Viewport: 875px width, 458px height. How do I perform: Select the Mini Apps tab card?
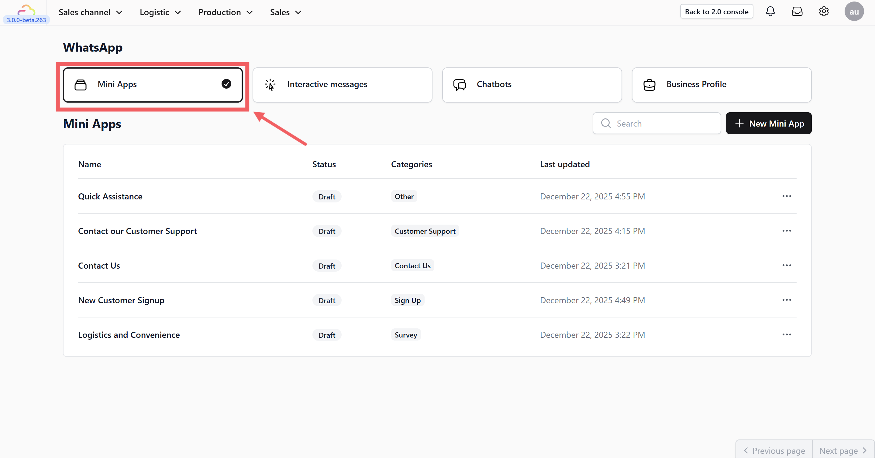click(153, 85)
